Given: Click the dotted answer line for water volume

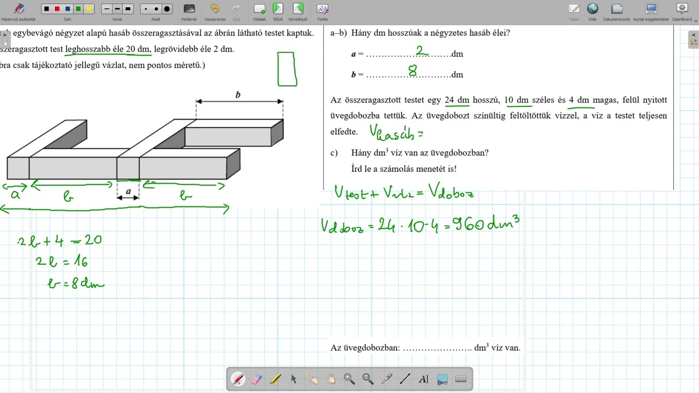Looking at the screenshot, I should (x=437, y=349).
